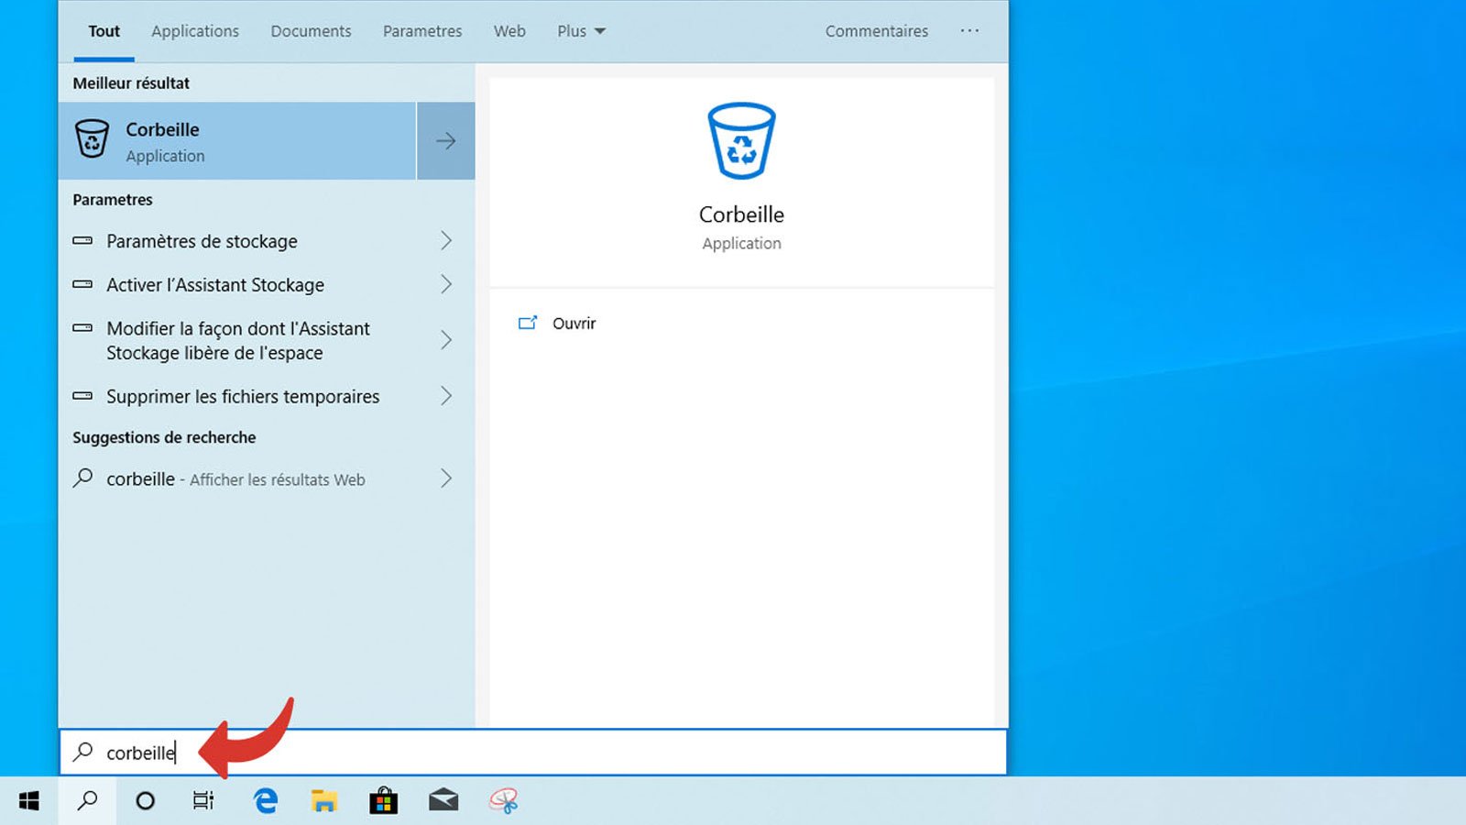Image resolution: width=1466 pixels, height=825 pixels.
Task: Open Commentaires feedback option
Action: click(876, 30)
